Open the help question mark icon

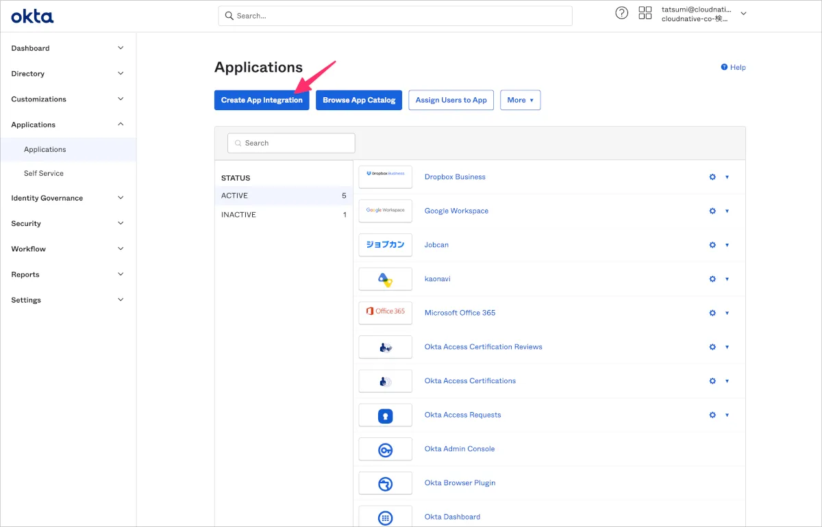pos(621,13)
